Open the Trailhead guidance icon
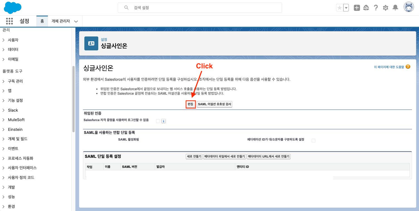The width and height of the screenshot is (419, 211). (x=366, y=8)
